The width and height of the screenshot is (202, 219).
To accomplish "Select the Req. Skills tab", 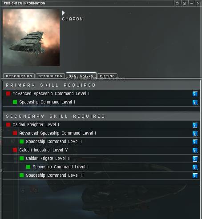I will click(81, 76).
